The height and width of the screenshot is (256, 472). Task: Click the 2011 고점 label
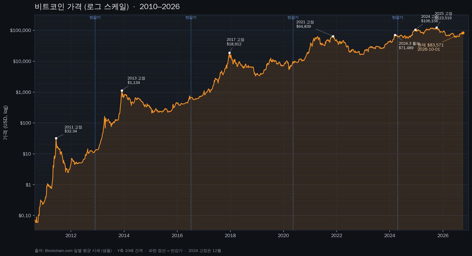click(x=74, y=127)
